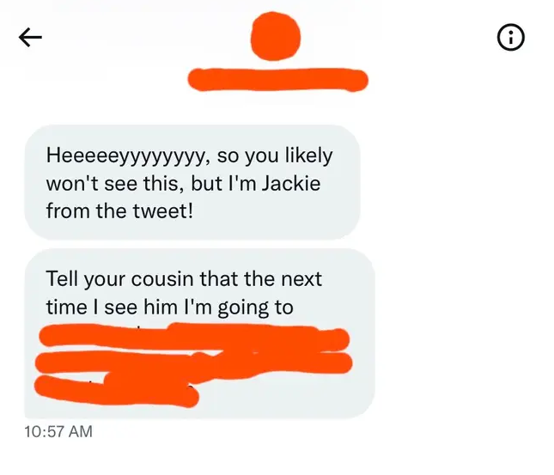Click the middle orange scribble line
Screen dimensions: 554x475
click(x=193, y=364)
